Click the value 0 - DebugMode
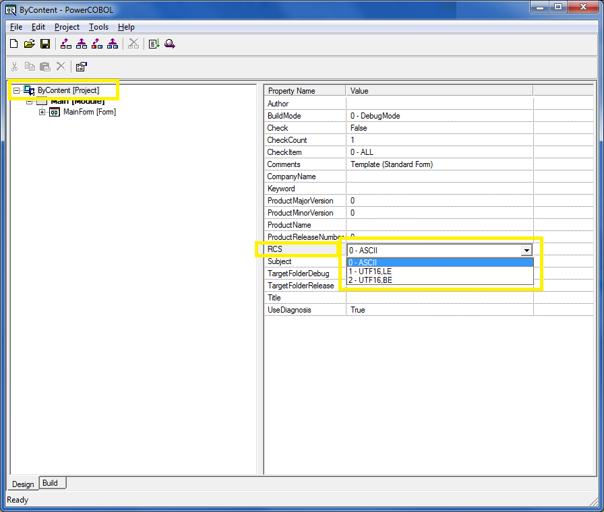604x512 pixels. pos(375,116)
